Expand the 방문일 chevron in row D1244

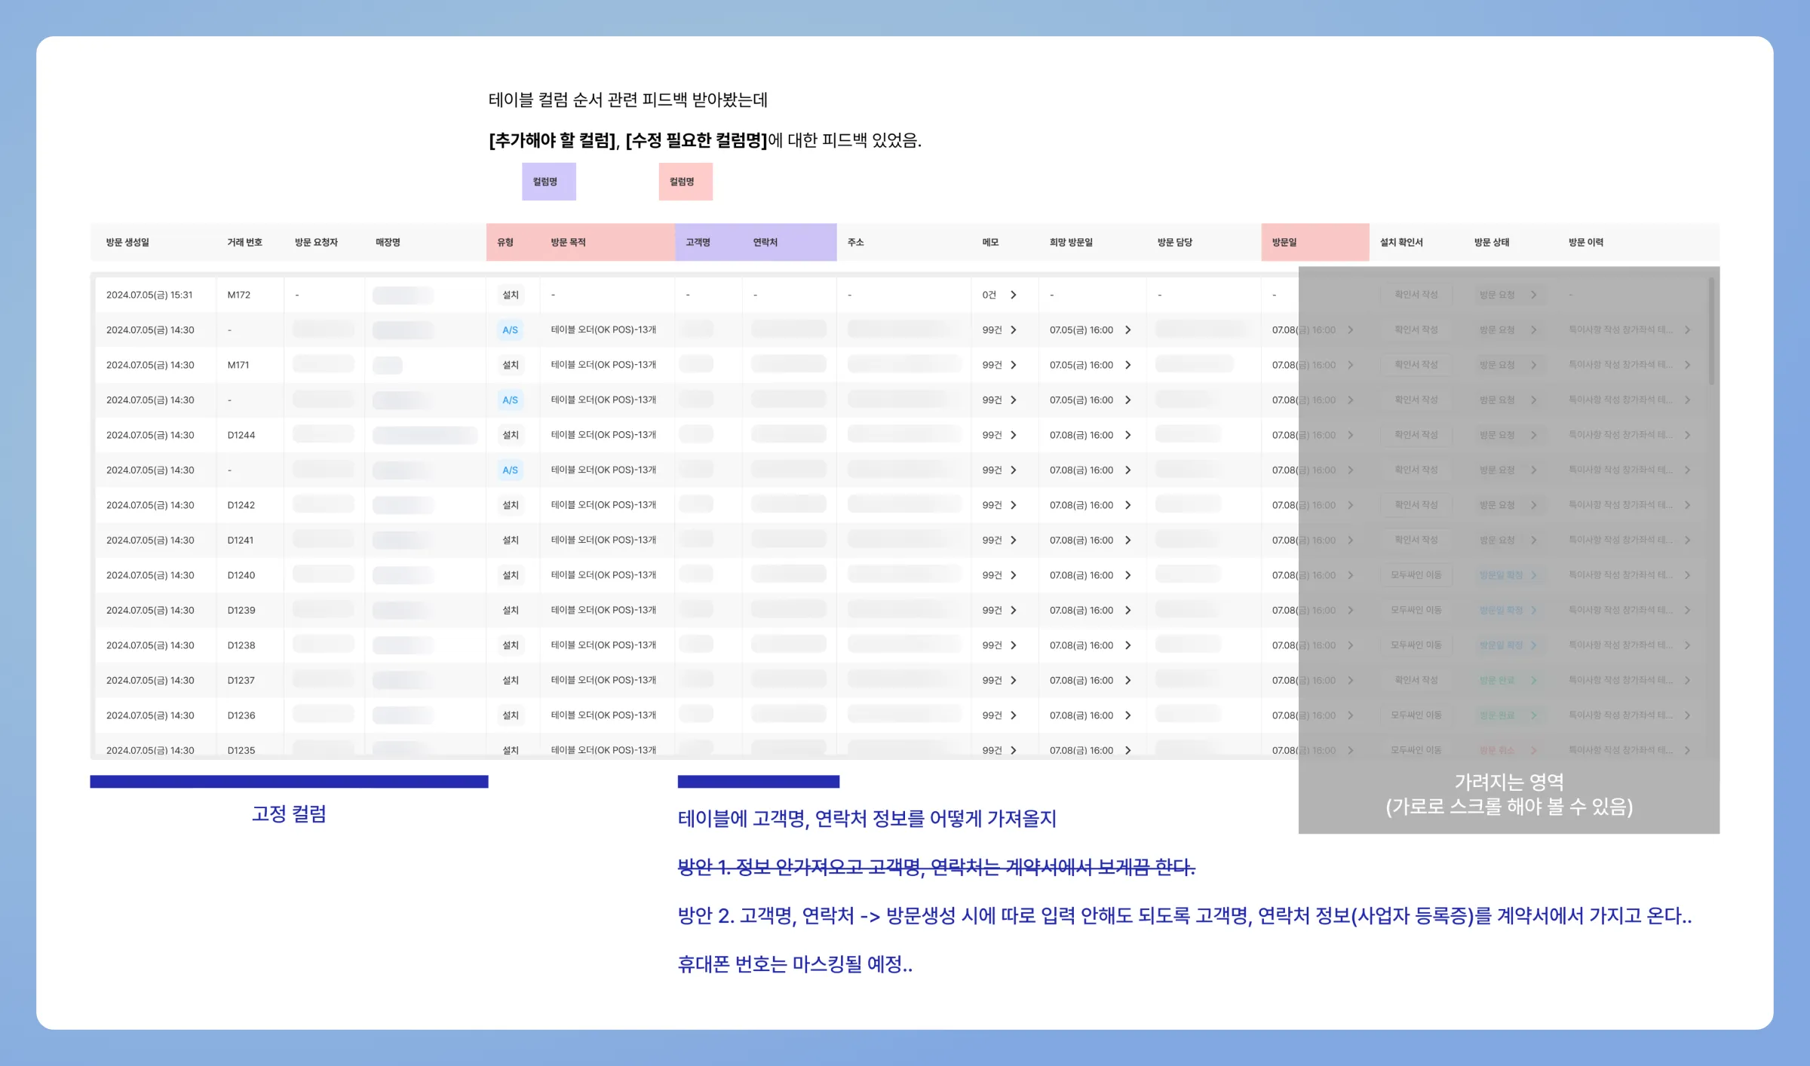(x=1350, y=435)
